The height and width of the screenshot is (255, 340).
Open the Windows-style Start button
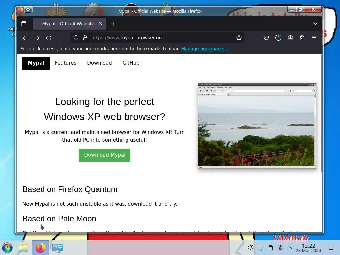click(x=7, y=248)
